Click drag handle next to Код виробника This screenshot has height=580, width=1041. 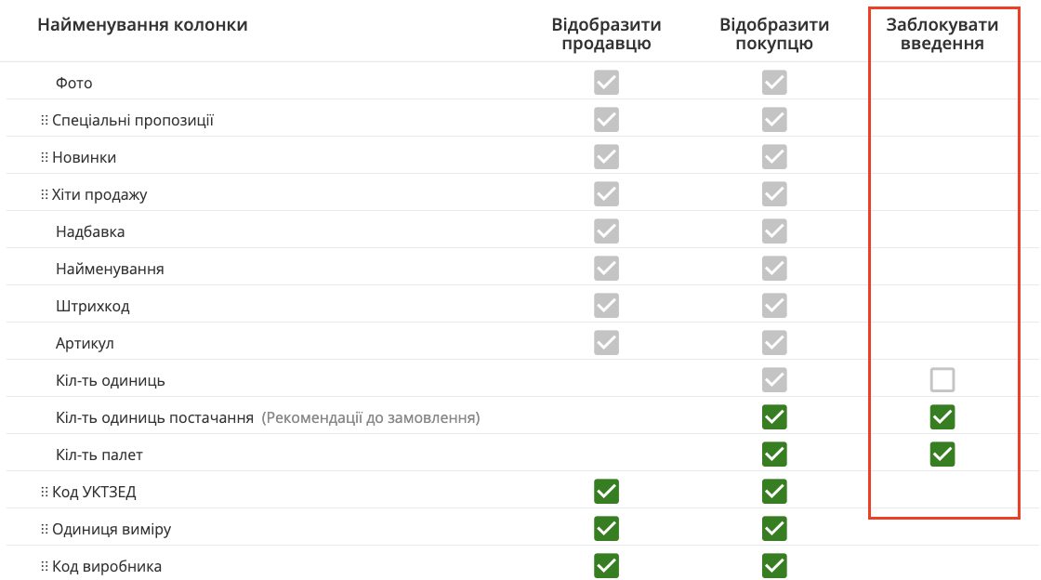[44, 566]
